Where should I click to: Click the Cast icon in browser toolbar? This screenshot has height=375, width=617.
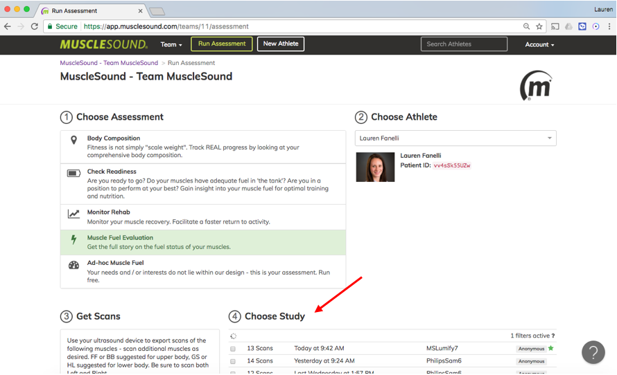(x=555, y=26)
